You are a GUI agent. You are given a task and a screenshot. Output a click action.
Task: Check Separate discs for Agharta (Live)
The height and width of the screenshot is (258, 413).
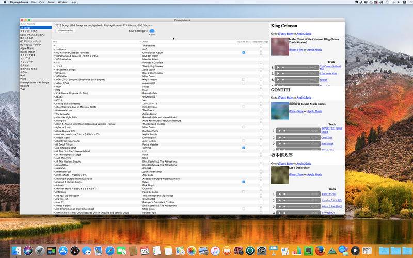click(243, 127)
